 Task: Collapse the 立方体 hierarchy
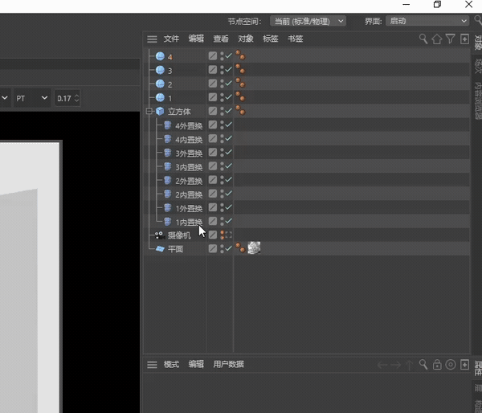coord(149,111)
